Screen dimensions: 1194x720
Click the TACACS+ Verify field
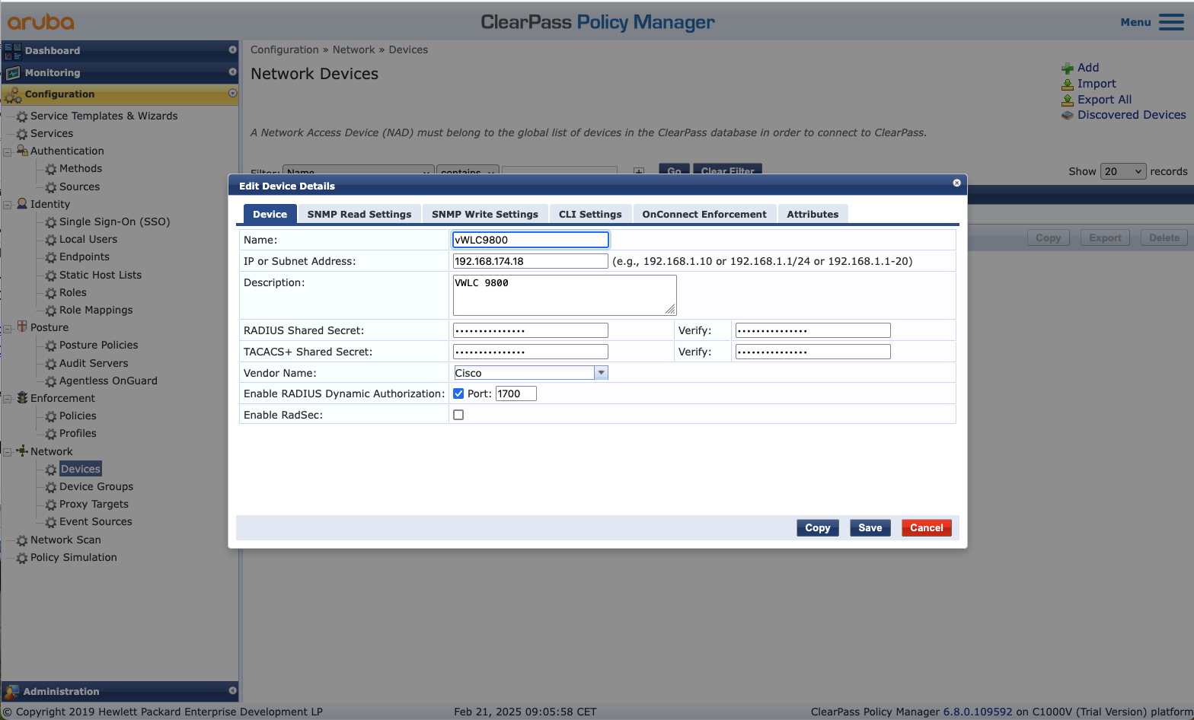pyautogui.click(x=813, y=352)
